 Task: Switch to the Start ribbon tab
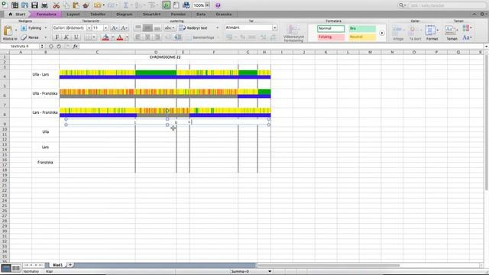[18, 15]
